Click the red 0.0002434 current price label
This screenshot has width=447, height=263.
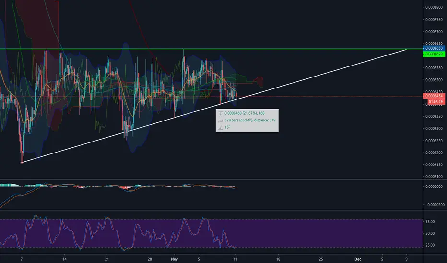coord(434,96)
